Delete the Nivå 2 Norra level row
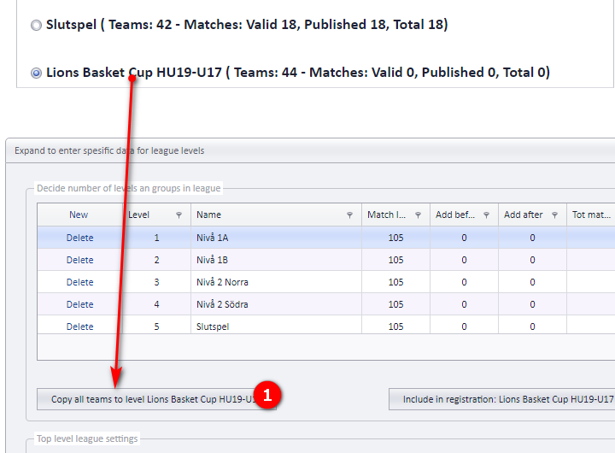Image resolution: width=615 pixels, height=453 pixels. coord(80,282)
